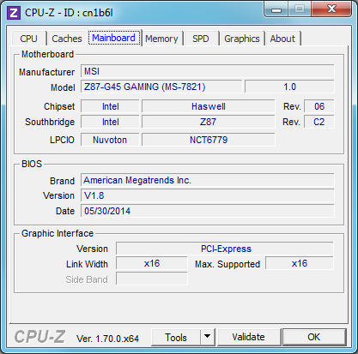Expand the Tools dropdown arrow
358x354 pixels.
(x=208, y=338)
